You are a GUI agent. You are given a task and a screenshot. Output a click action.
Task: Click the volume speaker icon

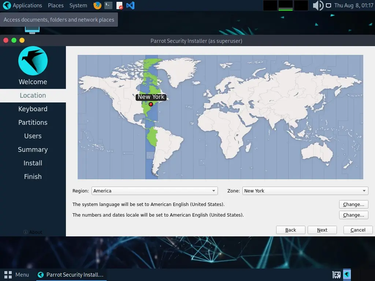(318, 5)
